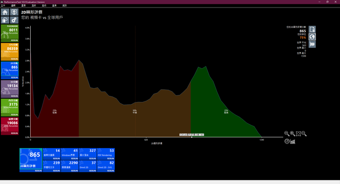
Task: Switch to distribution chart view icon
Action: click(292, 142)
